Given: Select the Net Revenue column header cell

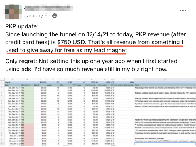Looking at the screenshot, I should coord(91,85).
